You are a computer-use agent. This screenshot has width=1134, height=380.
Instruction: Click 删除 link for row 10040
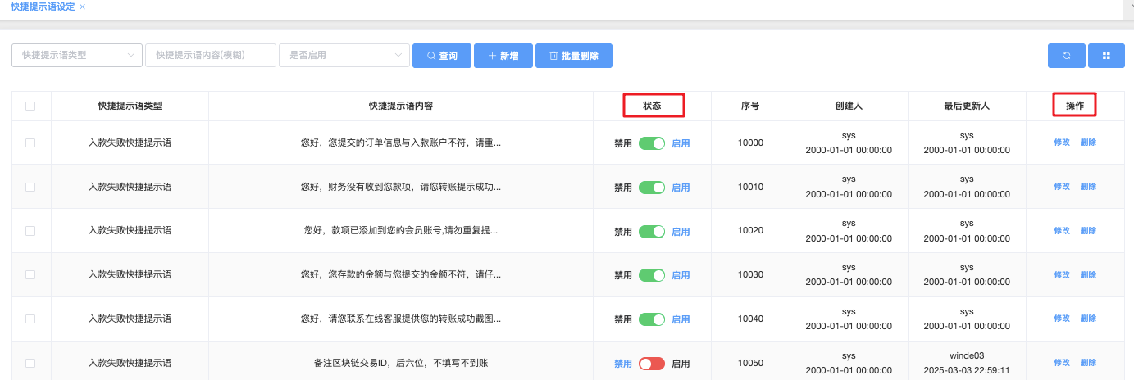pos(1088,319)
